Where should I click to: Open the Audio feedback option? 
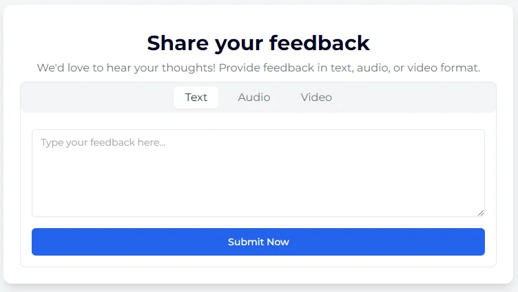pos(254,98)
